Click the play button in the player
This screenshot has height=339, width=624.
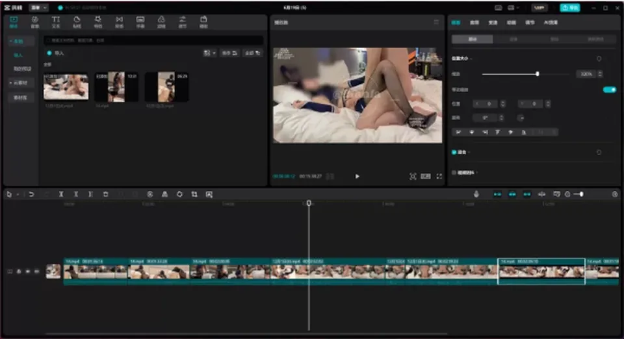tap(357, 176)
